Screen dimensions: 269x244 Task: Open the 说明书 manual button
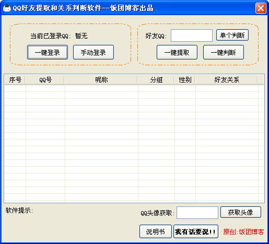pyautogui.click(x=156, y=231)
